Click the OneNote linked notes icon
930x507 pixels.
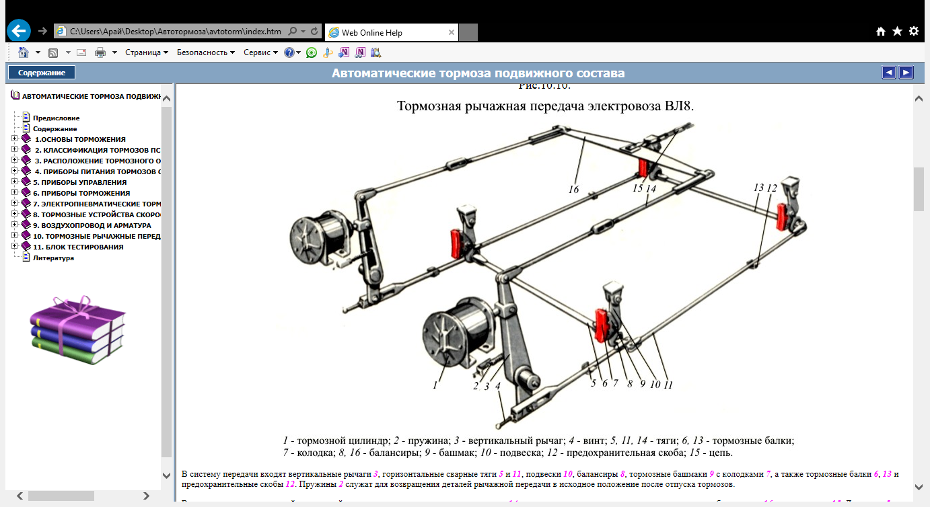coord(360,52)
